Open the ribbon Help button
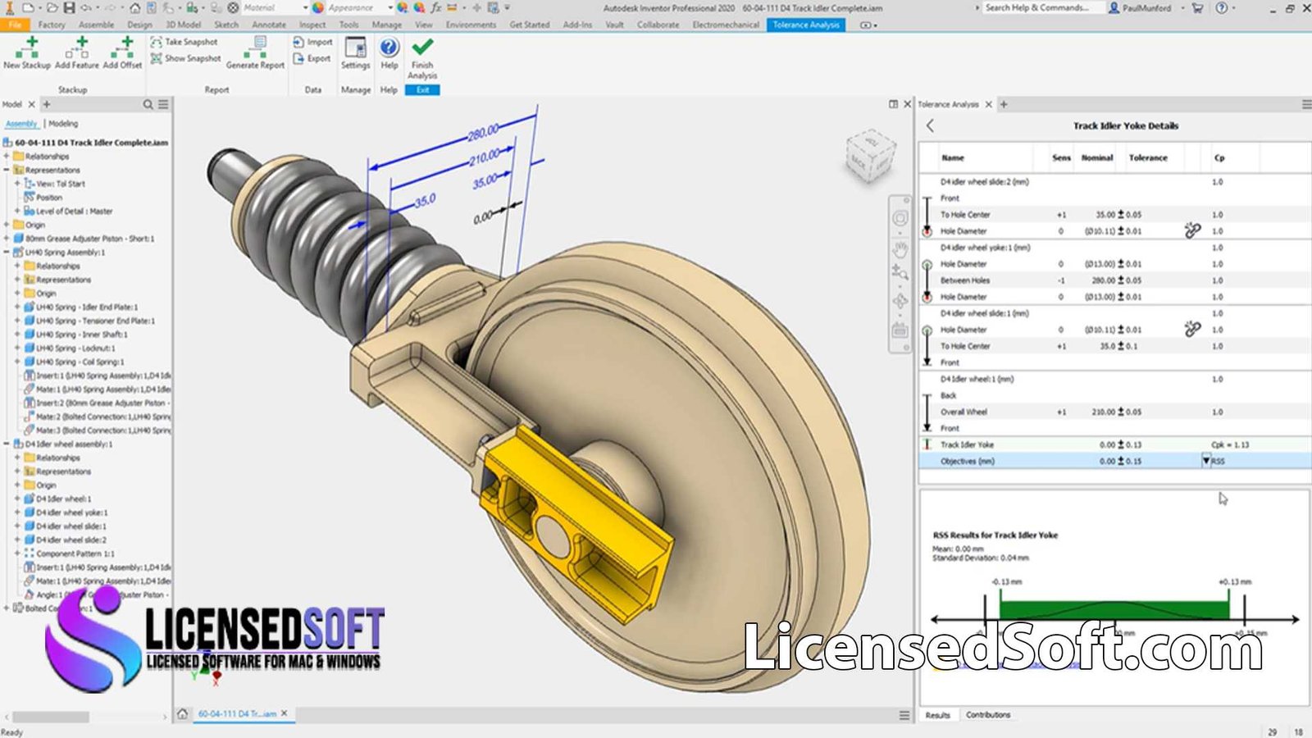The width and height of the screenshot is (1312, 738). [389, 52]
